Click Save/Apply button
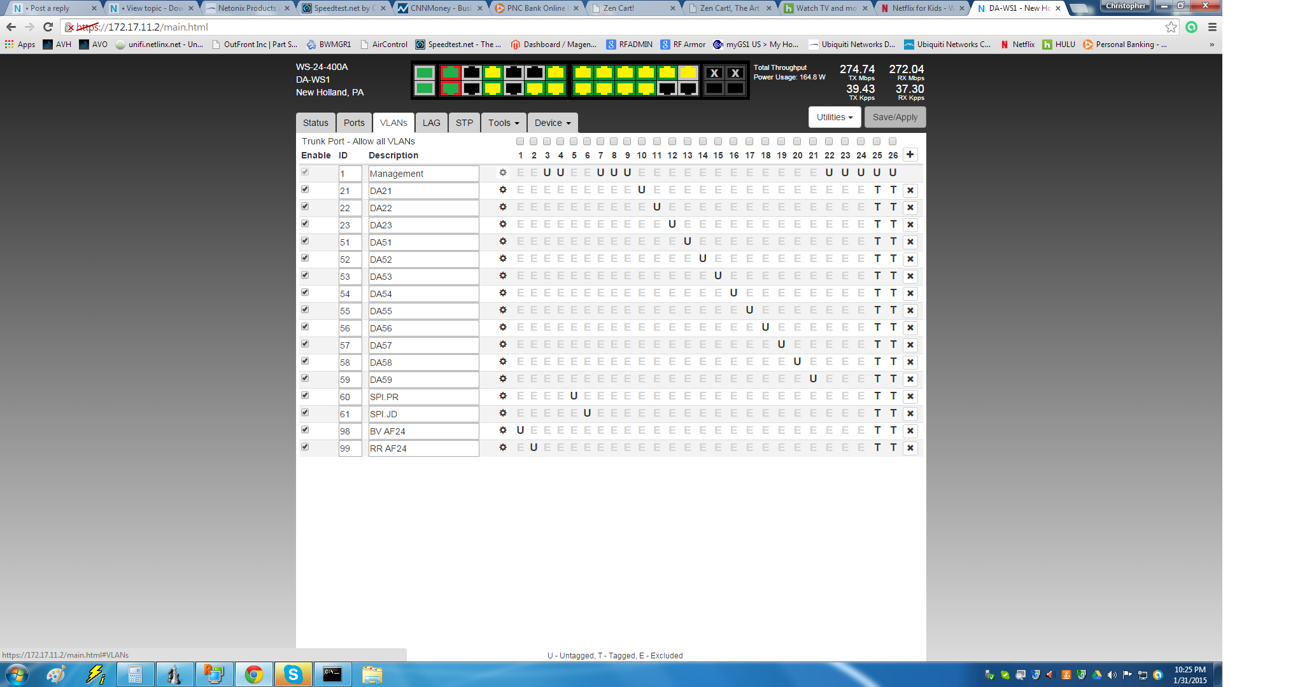 pos(895,116)
